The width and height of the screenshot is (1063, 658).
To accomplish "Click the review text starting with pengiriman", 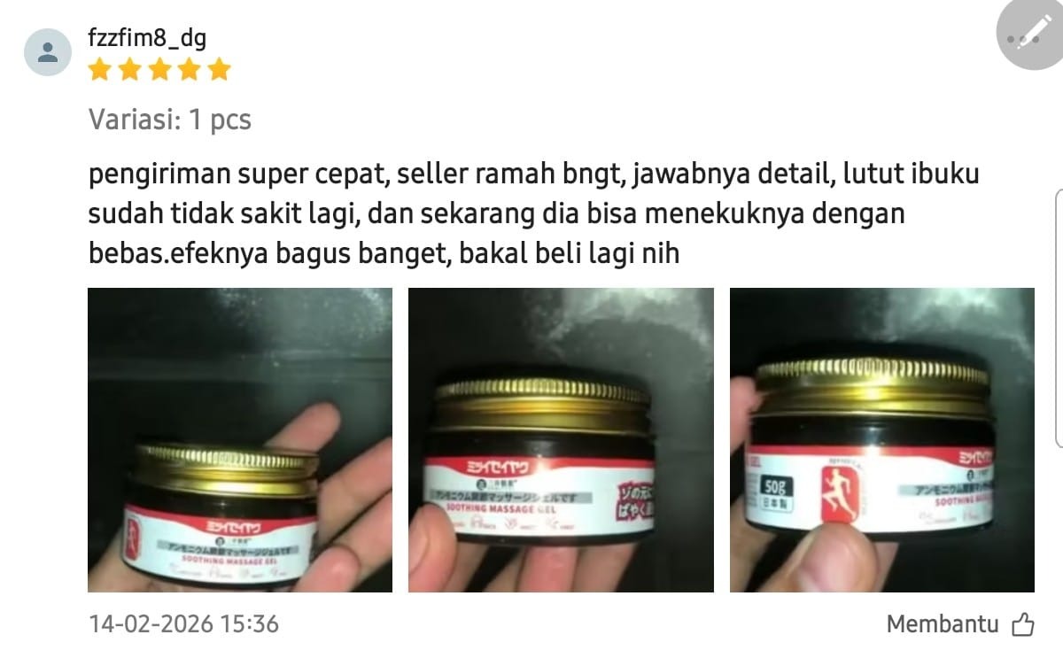I will tap(534, 213).
